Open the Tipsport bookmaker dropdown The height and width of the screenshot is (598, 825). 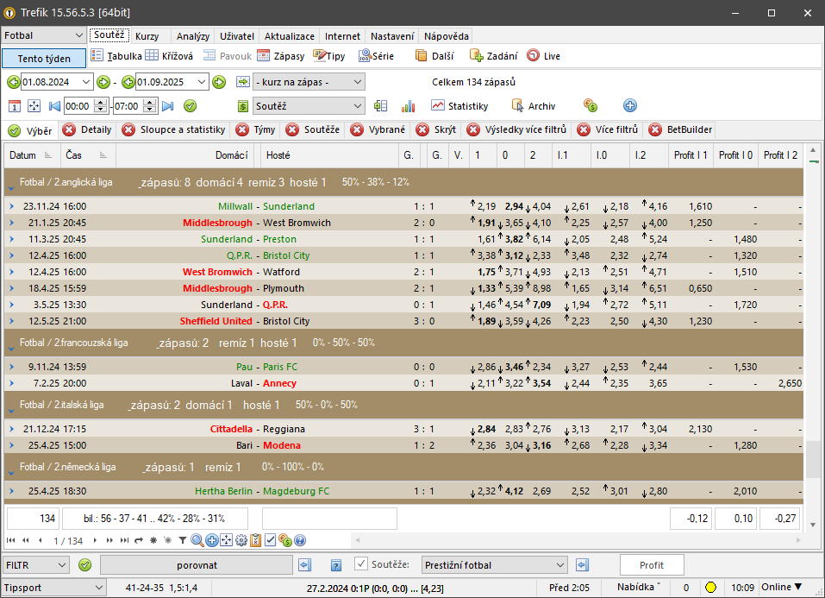click(x=53, y=588)
